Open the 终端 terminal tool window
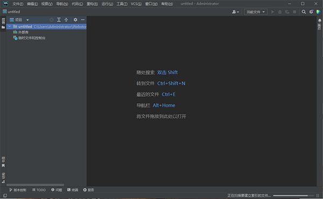The image size is (323, 199). pos(73,190)
